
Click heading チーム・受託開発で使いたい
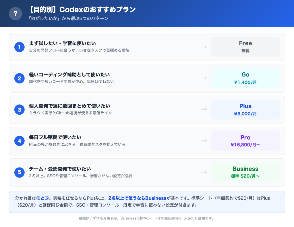click(60, 169)
